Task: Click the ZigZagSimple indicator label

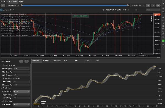Action: coord(10,33)
